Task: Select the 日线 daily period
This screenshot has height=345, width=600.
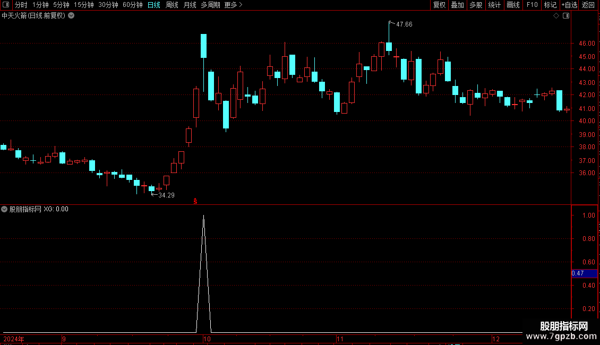Action: 154,5
